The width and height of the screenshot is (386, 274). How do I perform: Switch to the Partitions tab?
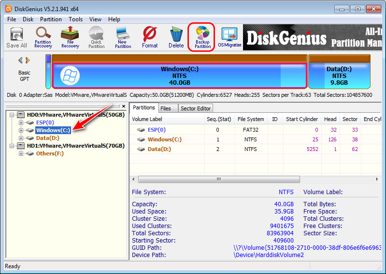click(144, 108)
